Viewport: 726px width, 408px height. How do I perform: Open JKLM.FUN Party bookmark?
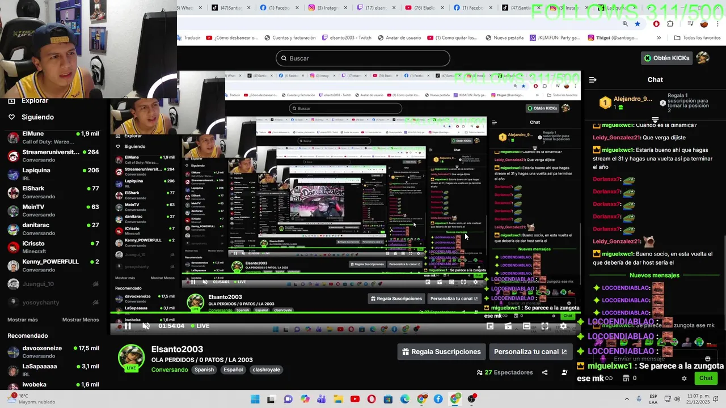(554, 37)
